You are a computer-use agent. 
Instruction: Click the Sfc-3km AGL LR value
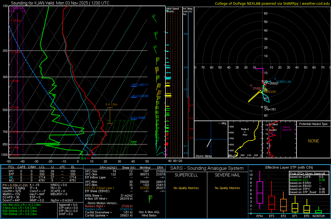(x=22, y=205)
